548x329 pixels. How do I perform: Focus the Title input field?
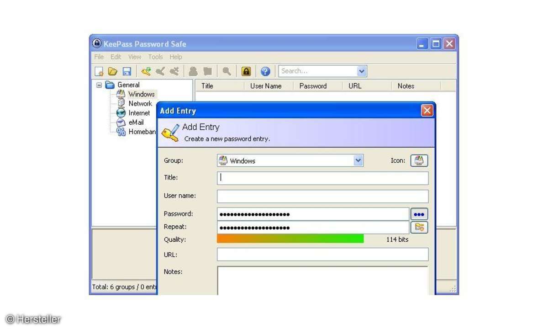click(323, 178)
